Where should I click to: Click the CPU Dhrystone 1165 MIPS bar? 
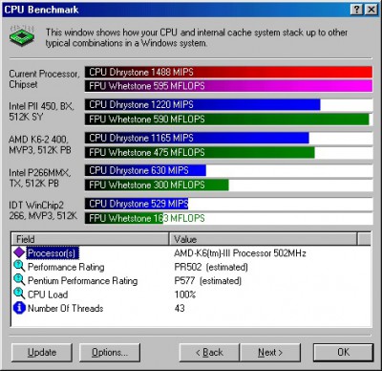coord(197,138)
